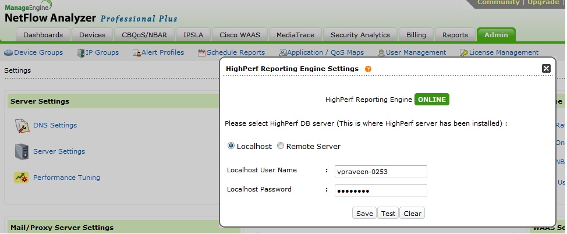Click the Device Groups icon

click(8, 53)
